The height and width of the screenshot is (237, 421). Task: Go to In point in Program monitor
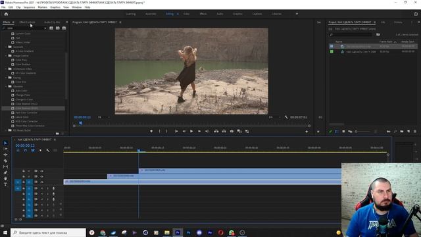(x=176, y=132)
